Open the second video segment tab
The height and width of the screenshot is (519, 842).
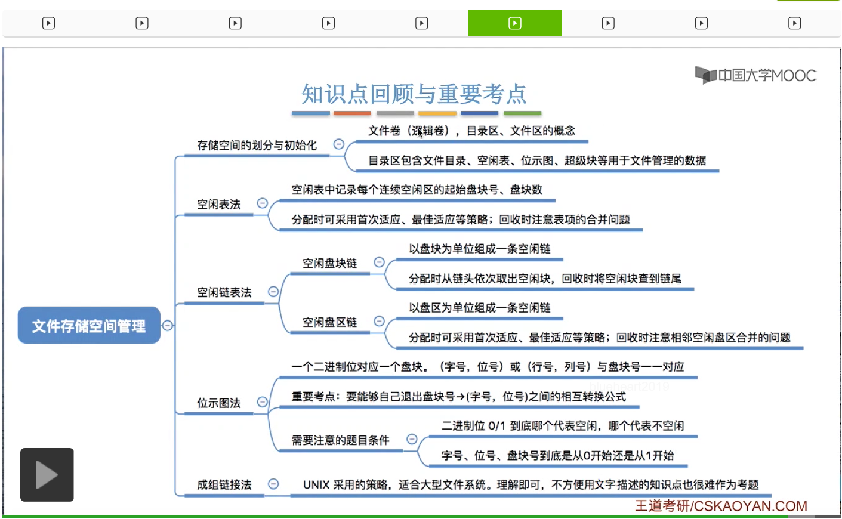coord(142,23)
